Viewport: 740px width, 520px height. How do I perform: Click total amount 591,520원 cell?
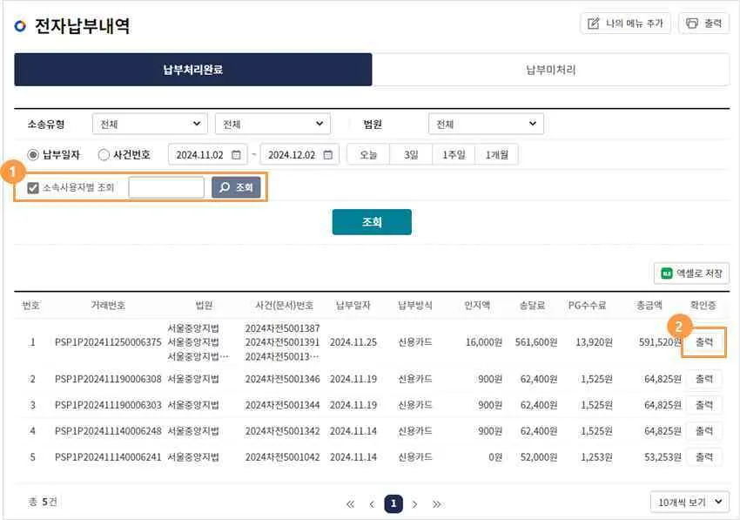pyautogui.click(x=660, y=342)
